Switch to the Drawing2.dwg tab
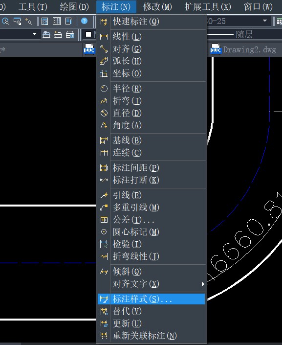The width and height of the screenshot is (282, 345). coord(243,50)
